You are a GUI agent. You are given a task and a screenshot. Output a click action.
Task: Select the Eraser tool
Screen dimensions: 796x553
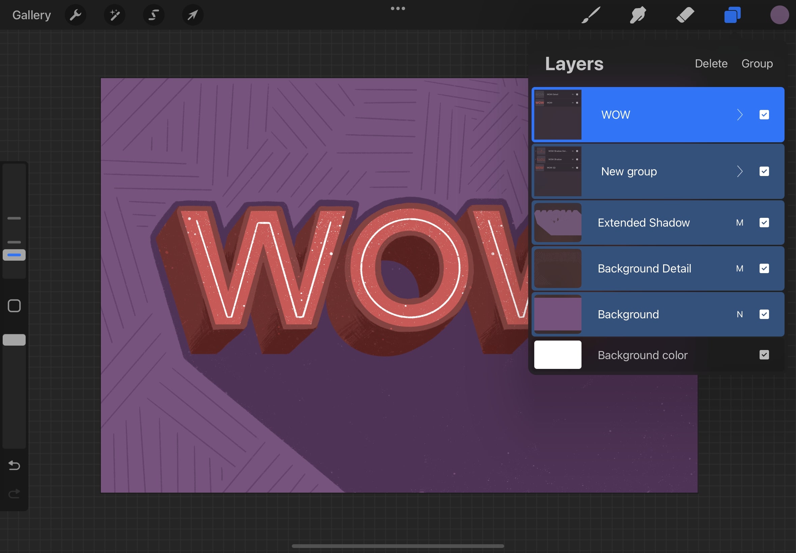(x=685, y=14)
